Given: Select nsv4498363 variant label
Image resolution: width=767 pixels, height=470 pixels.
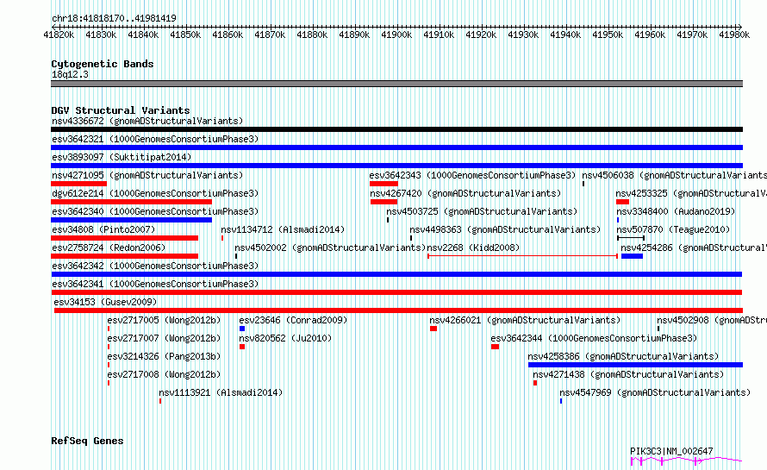Looking at the screenshot, I should tap(505, 229).
